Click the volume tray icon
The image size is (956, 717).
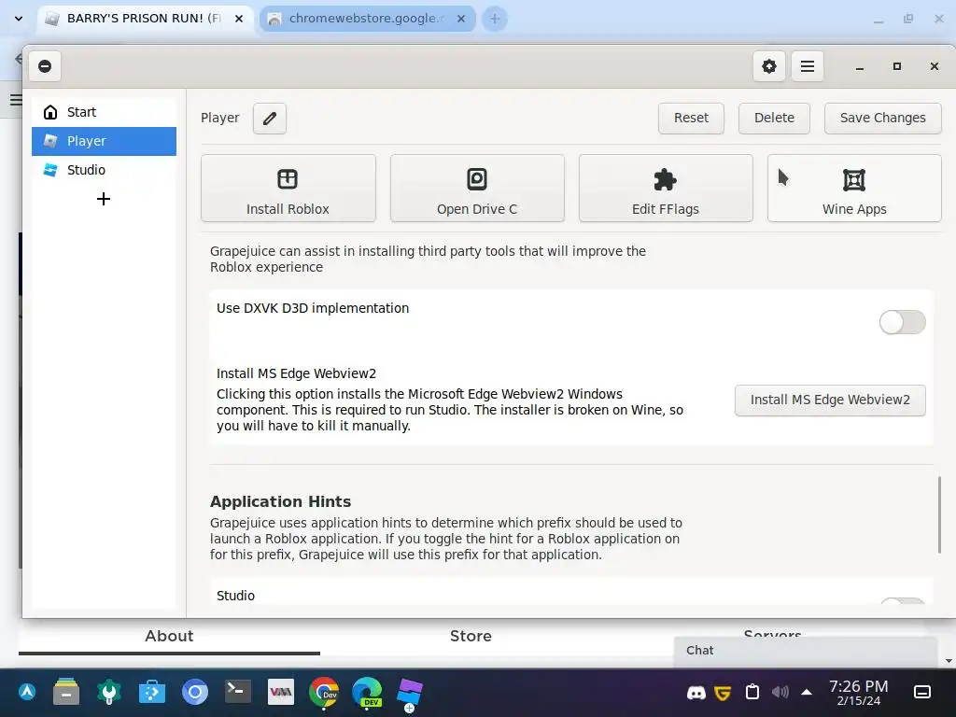(780, 692)
